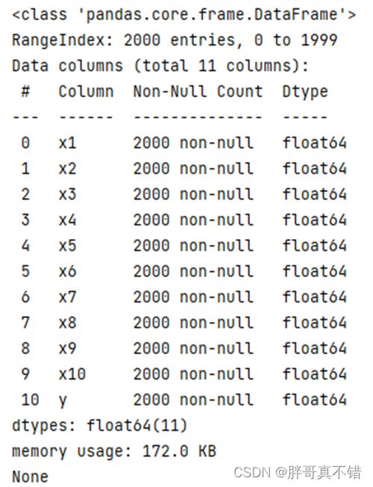Click the x5 column name
The image size is (373, 487).
(68, 246)
